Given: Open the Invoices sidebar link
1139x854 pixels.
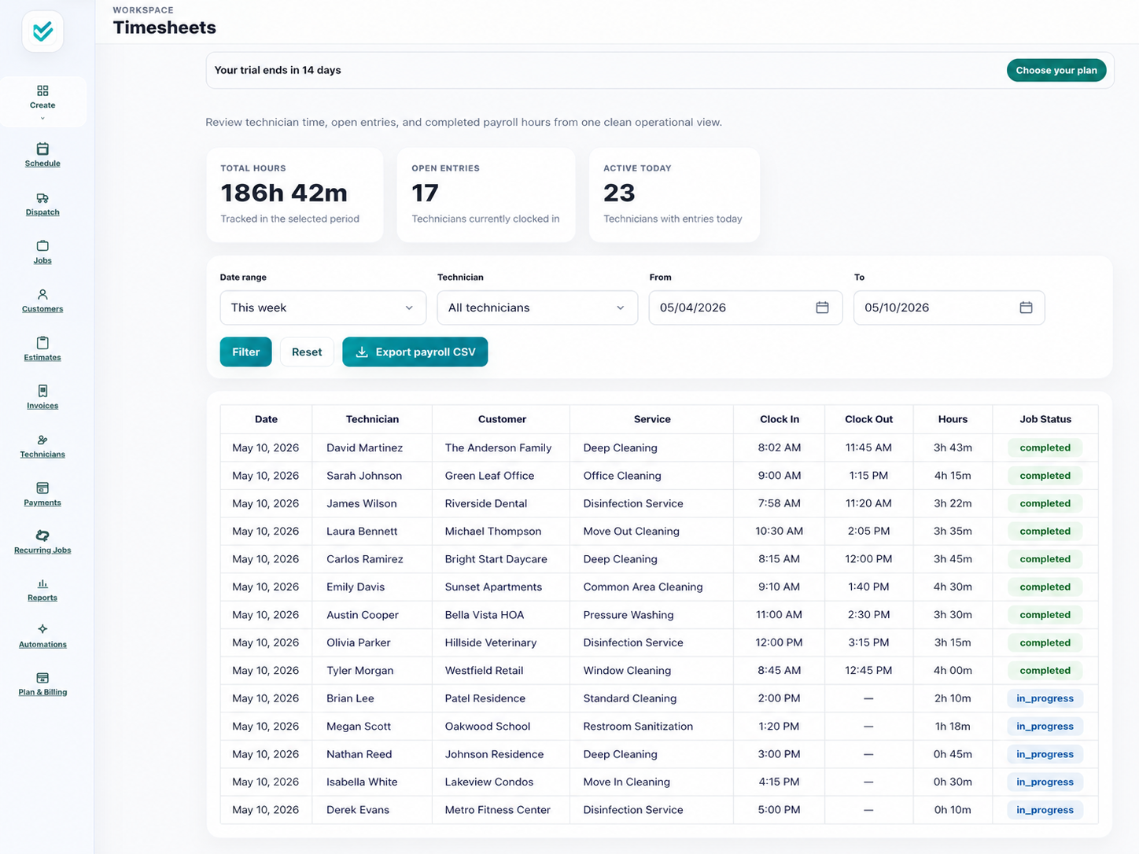Looking at the screenshot, I should point(42,406).
